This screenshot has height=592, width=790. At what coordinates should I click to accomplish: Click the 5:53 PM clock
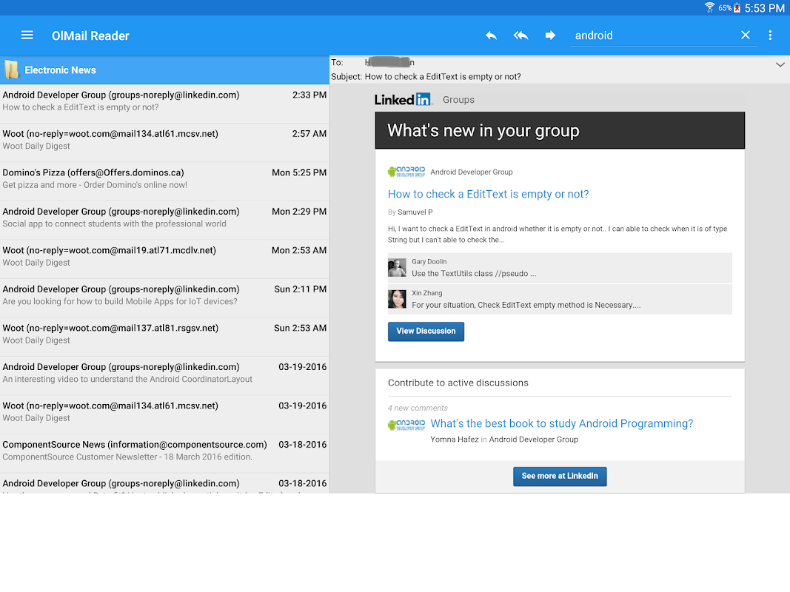(764, 8)
